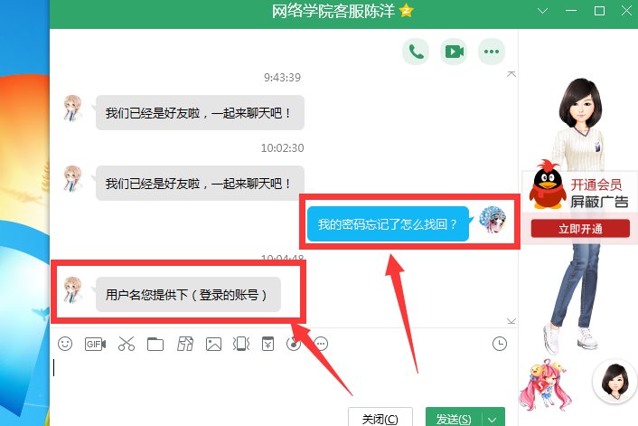This screenshot has width=638, height=426.
Task: Open title bar dropdown chevron menu
Action: pos(542,11)
